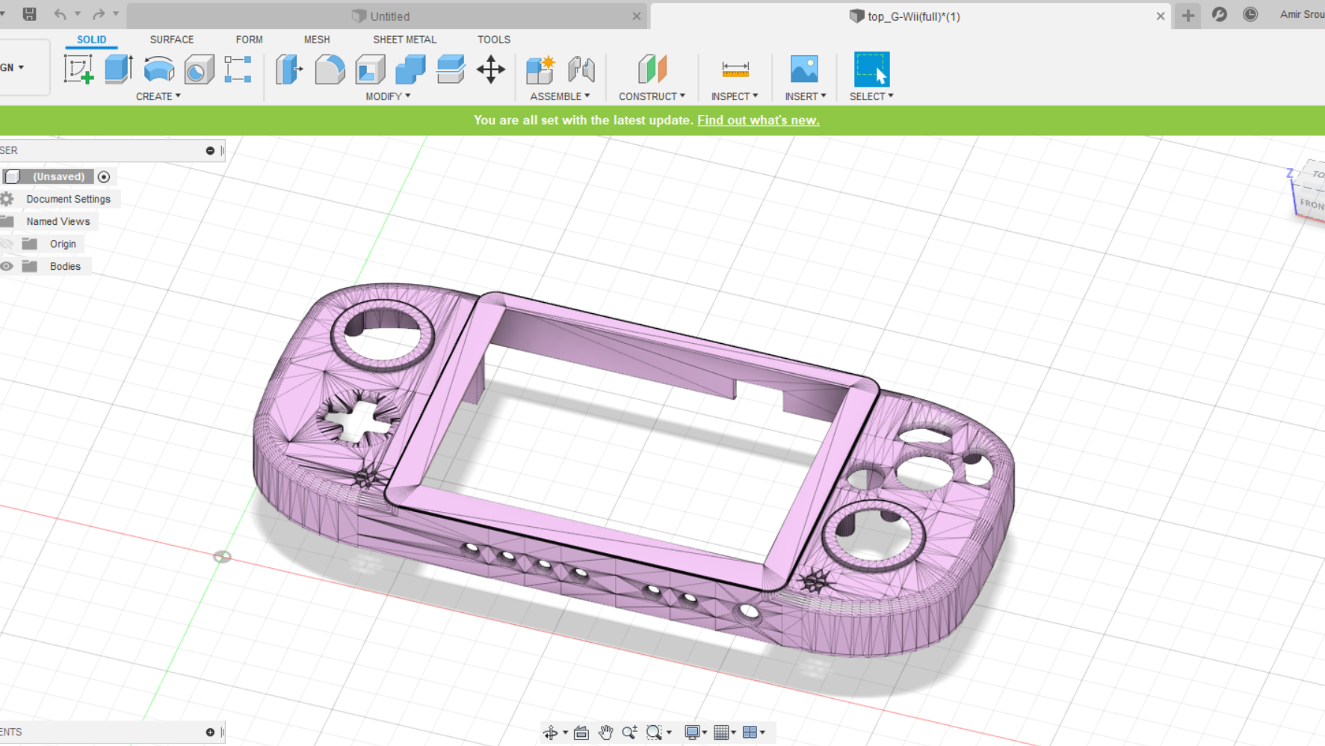Hide the Bodies folder
1325x746 pixels.
(x=7, y=266)
